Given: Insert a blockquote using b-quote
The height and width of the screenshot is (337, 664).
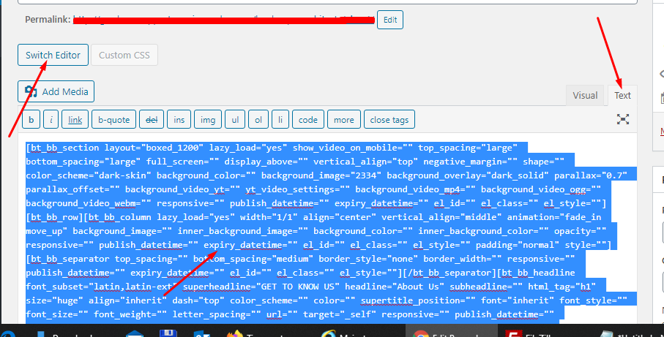Looking at the screenshot, I should point(113,119).
